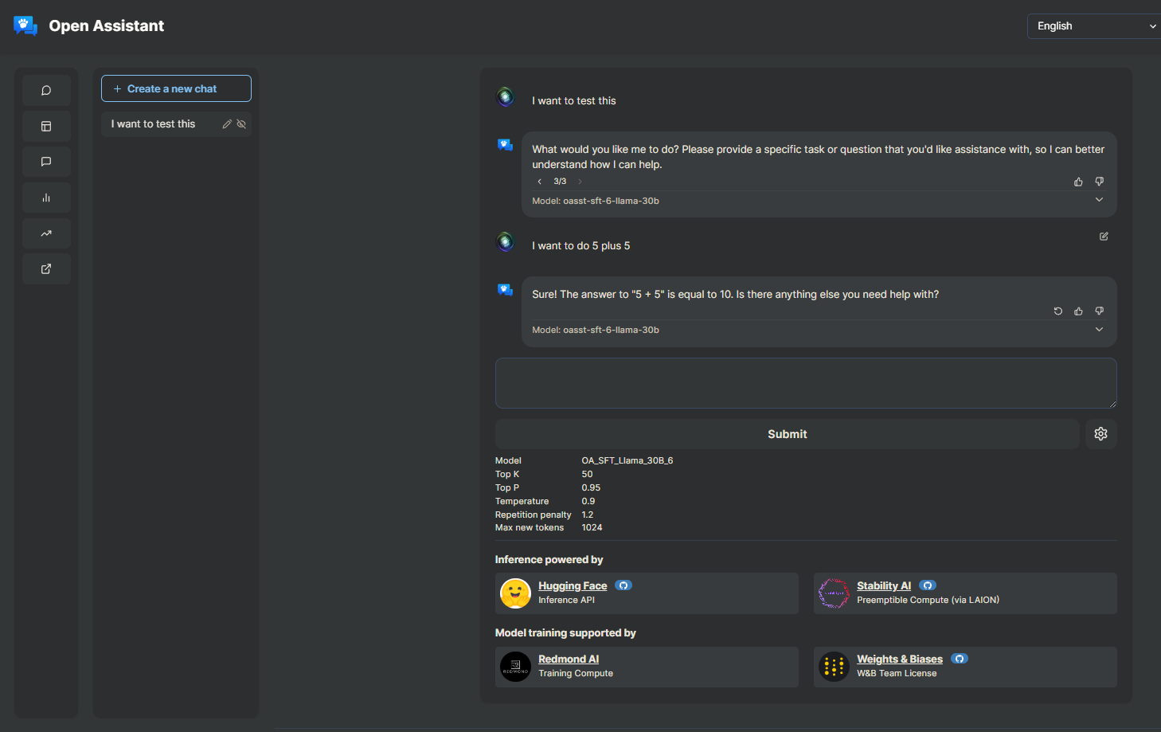Open the Chat section in the sidebar
The image size is (1161, 732).
pyautogui.click(x=45, y=90)
